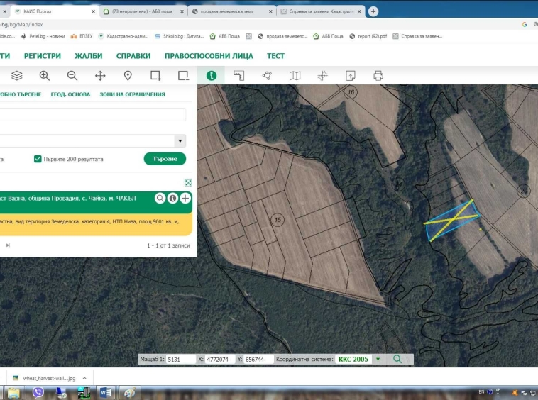Click the plus icon on result row
Screen dimensions: 538x400
[x=185, y=199]
